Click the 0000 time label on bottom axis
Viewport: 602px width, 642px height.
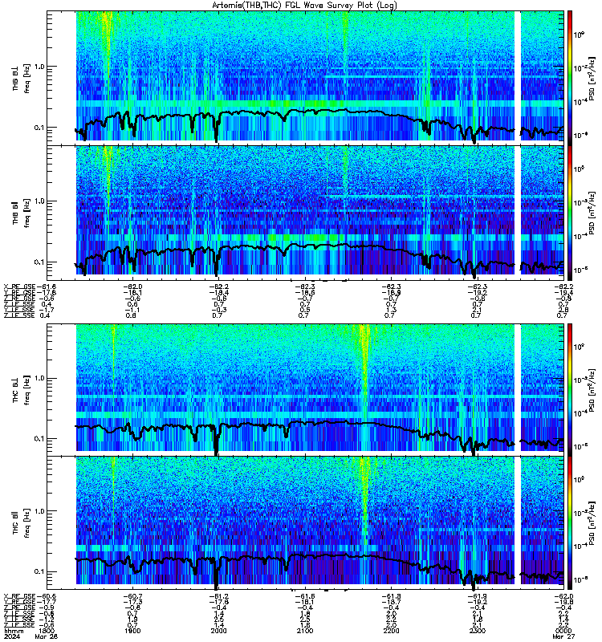pos(563,631)
